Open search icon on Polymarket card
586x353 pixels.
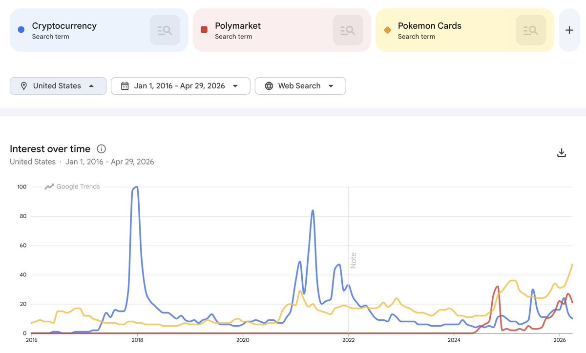pos(348,30)
